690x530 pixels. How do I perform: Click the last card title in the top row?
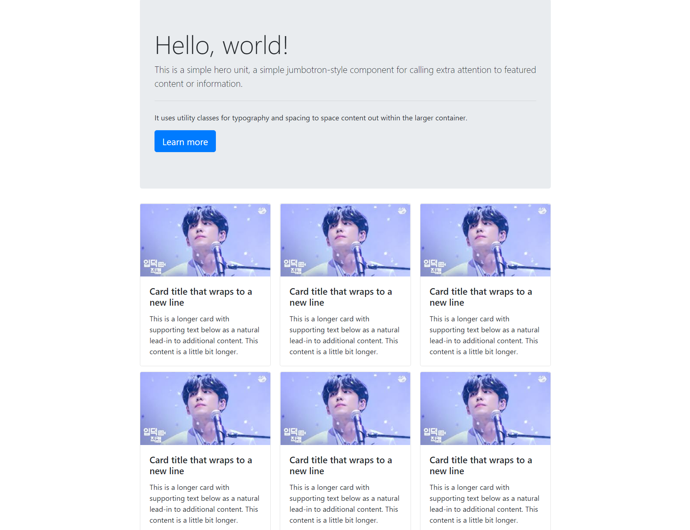pos(481,297)
